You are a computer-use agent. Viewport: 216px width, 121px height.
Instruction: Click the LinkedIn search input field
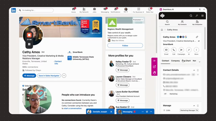(35, 10)
